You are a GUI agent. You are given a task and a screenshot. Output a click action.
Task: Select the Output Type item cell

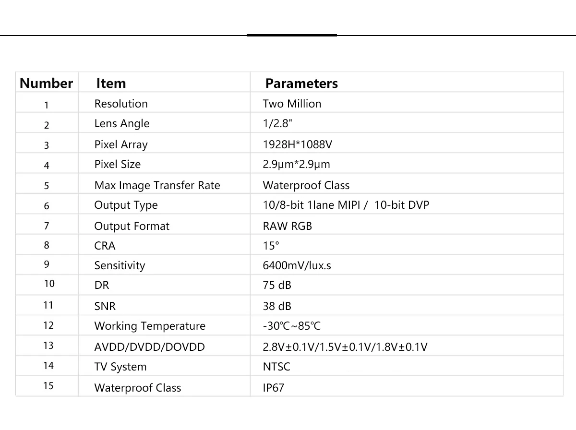(126, 205)
